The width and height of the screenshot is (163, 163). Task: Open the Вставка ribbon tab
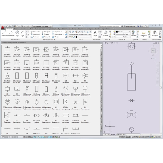click(x=16, y=29)
